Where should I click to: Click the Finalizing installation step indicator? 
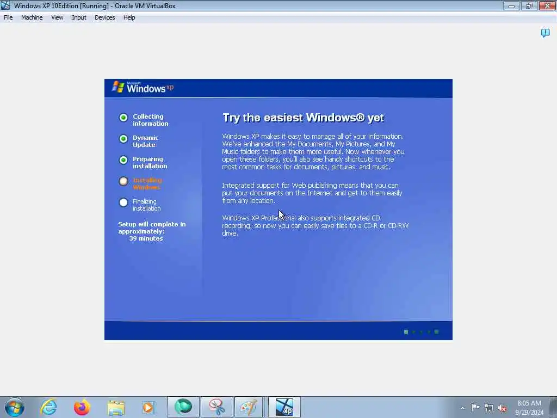pos(123,202)
